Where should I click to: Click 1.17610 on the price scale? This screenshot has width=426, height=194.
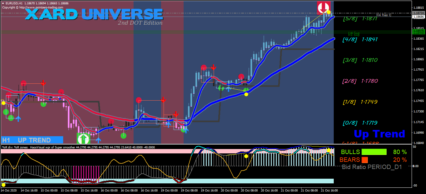pyautogui.click(x=419, y=90)
